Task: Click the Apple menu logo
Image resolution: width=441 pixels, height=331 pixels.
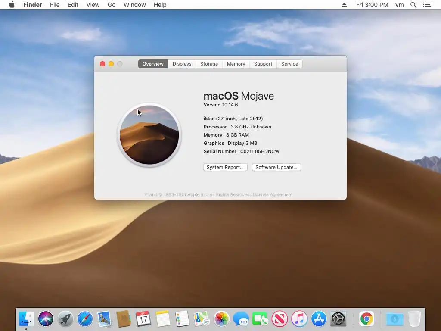Action: pos(12,5)
